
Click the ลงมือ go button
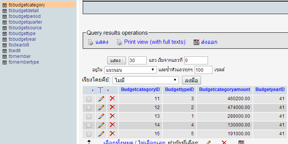(x=191, y=80)
